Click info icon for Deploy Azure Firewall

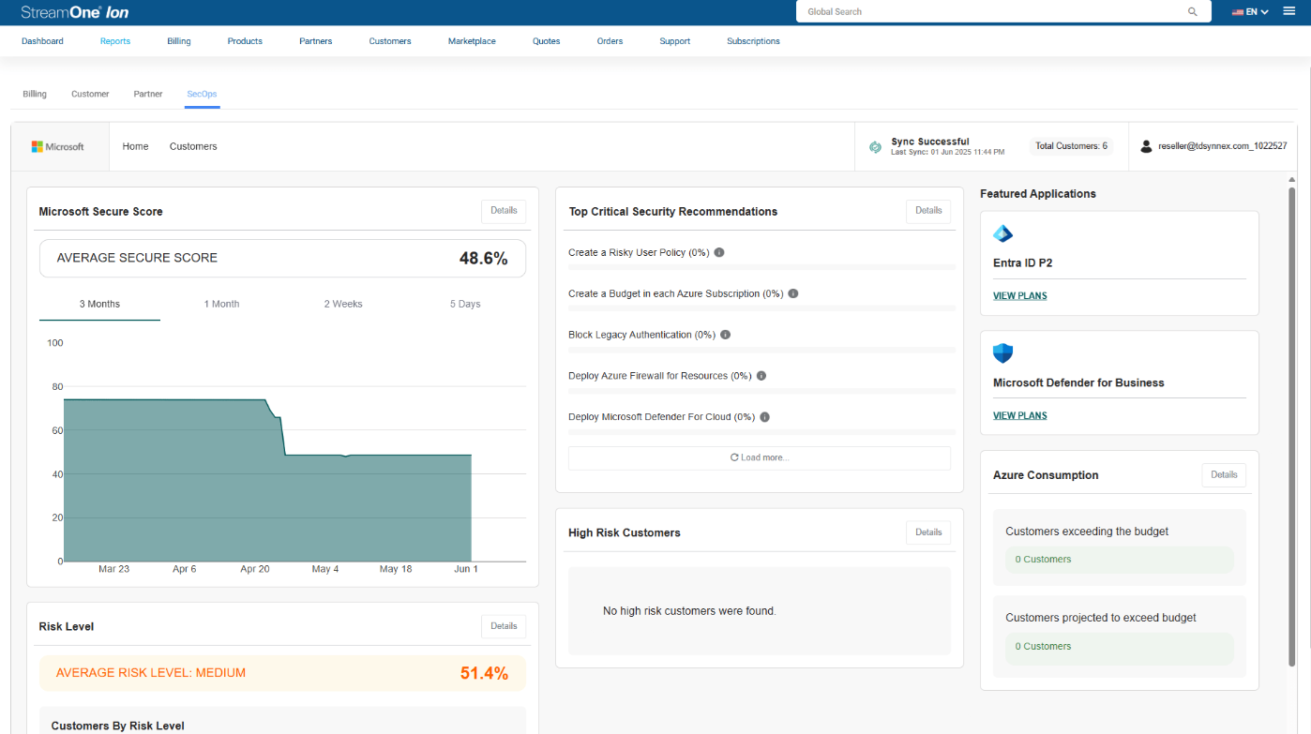(x=761, y=376)
